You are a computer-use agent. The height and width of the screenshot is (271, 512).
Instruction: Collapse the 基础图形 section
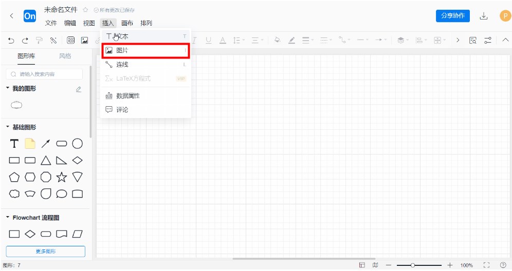(8, 127)
